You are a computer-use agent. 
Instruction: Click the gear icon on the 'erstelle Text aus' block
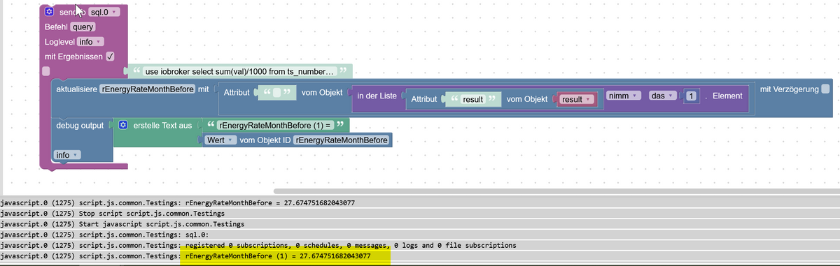pyautogui.click(x=123, y=125)
